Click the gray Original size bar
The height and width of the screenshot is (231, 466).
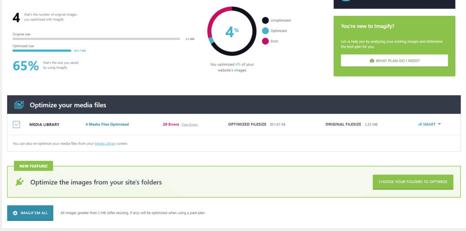[x=96, y=39]
